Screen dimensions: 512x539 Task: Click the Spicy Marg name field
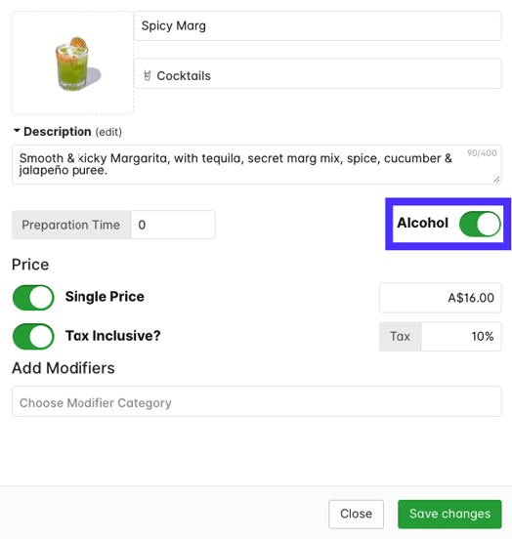[x=318, y=25]
